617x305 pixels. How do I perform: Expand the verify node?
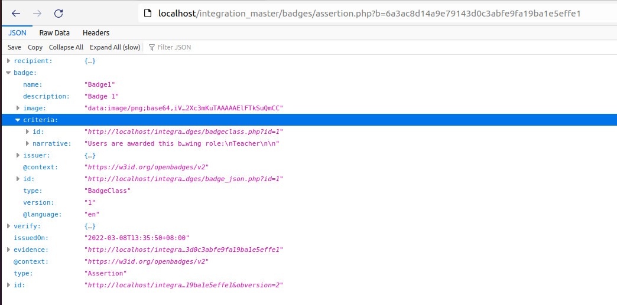[x=9, y=226]
